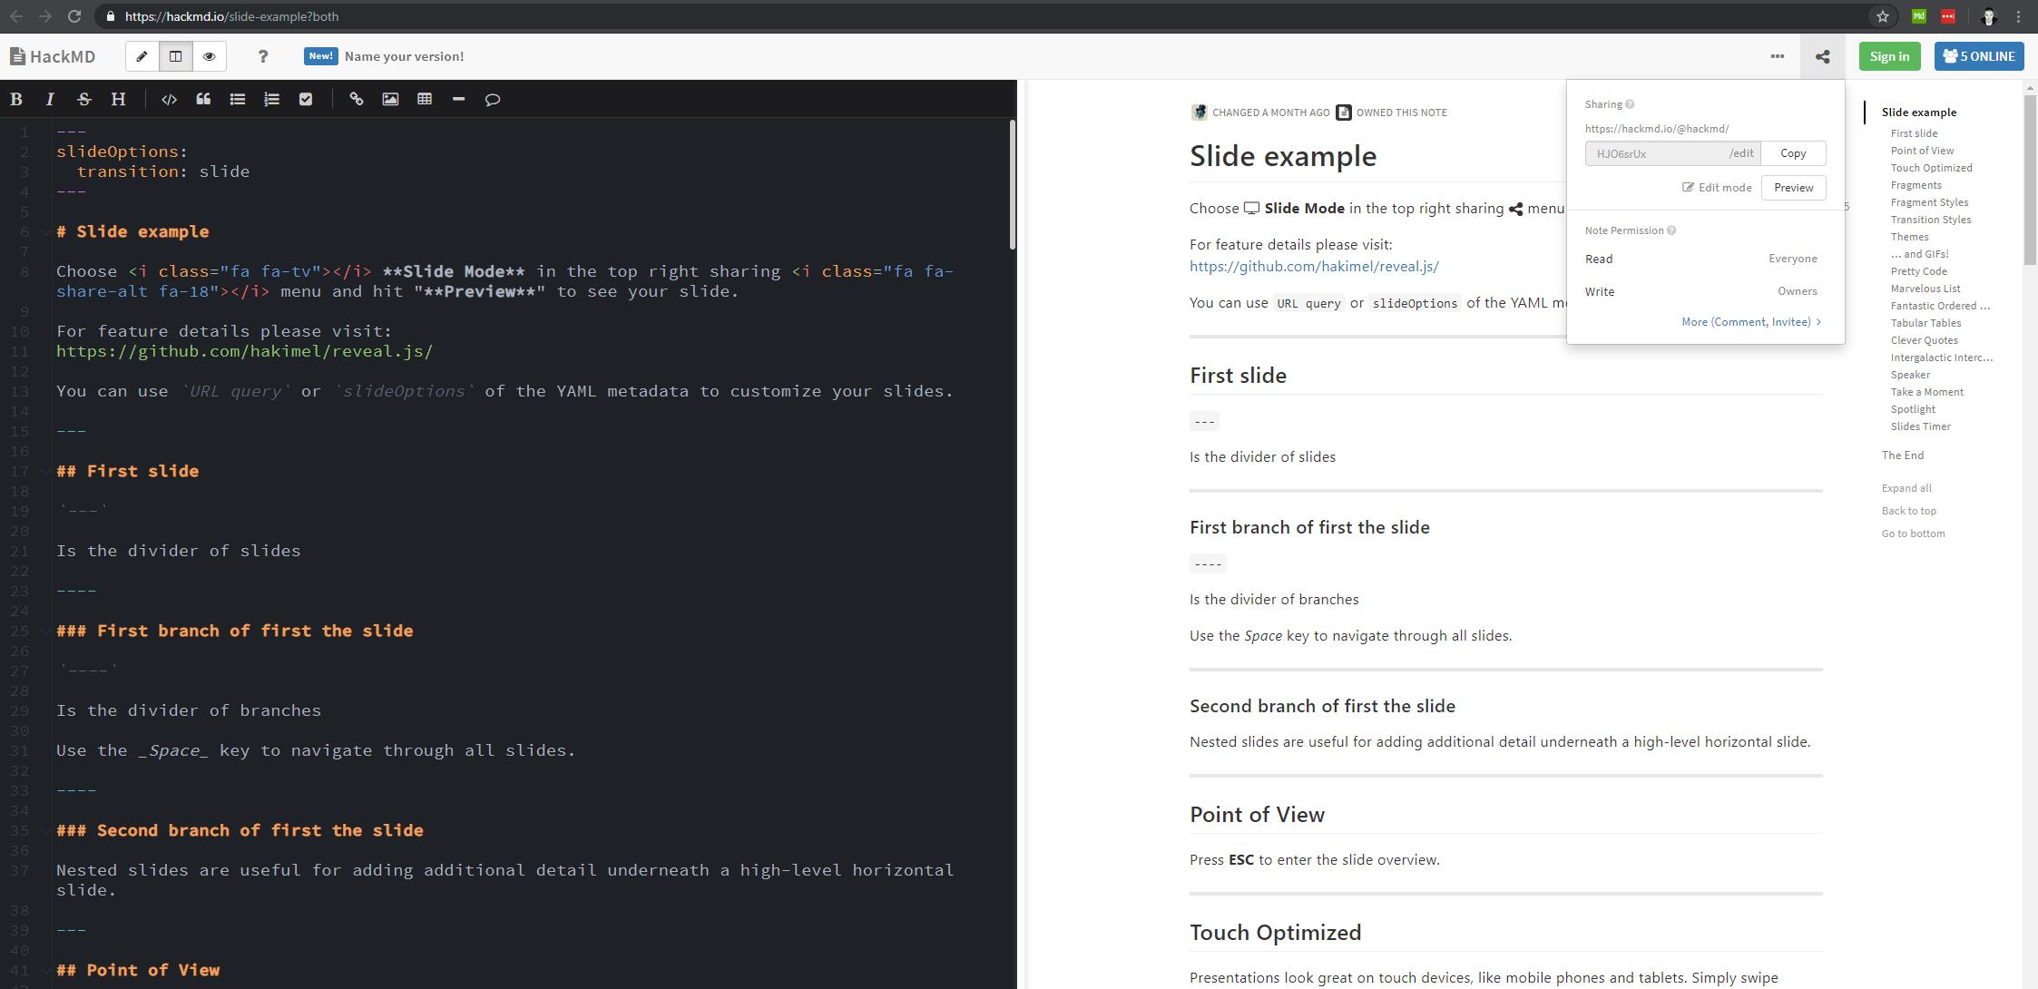
Task: Change Read permission from Everyone
Action: (1792, 259)
